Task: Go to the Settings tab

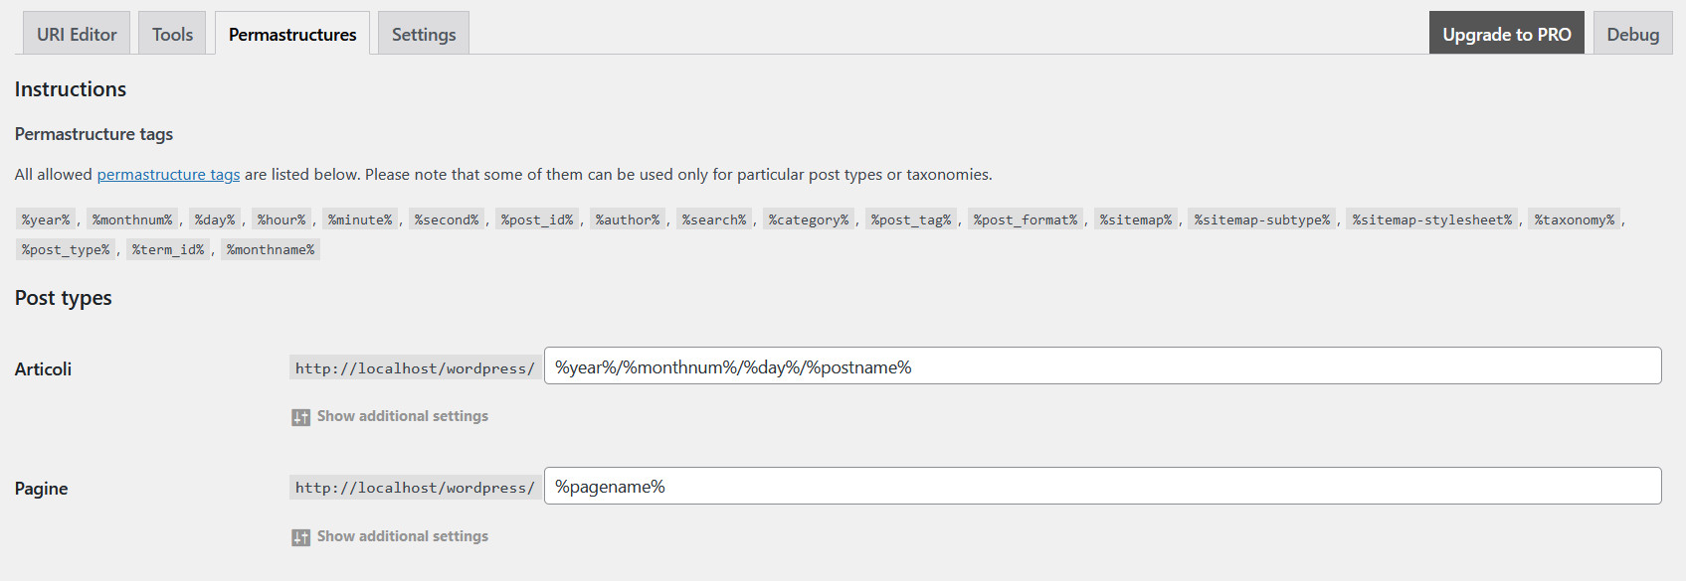Action: (424, 34)
